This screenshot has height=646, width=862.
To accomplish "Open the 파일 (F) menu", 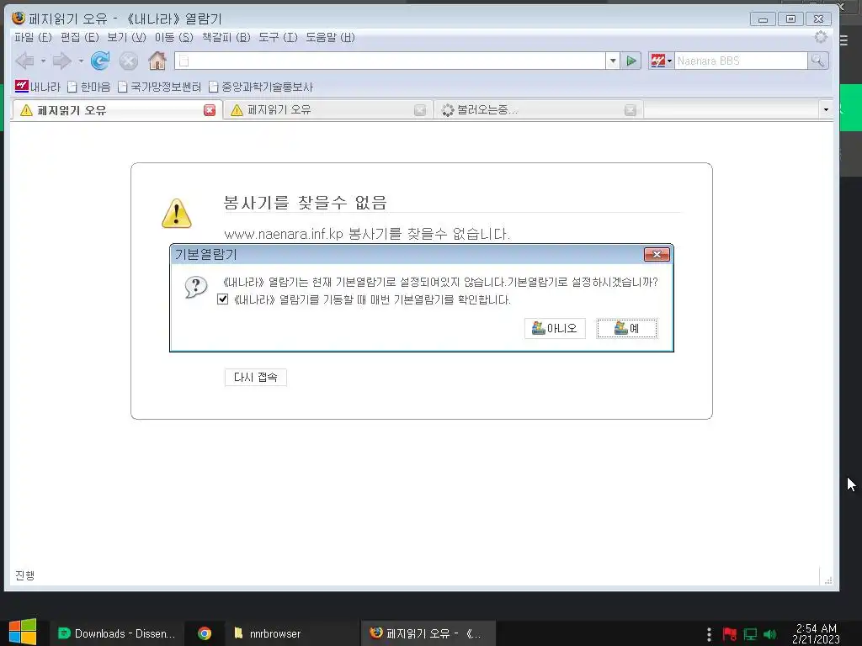I will [x=33, y=37].
